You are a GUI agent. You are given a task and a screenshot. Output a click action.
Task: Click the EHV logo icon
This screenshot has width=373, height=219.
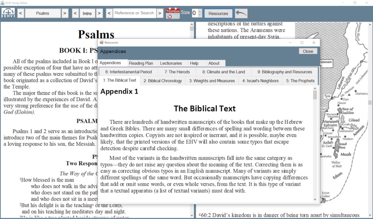[8, 13]
